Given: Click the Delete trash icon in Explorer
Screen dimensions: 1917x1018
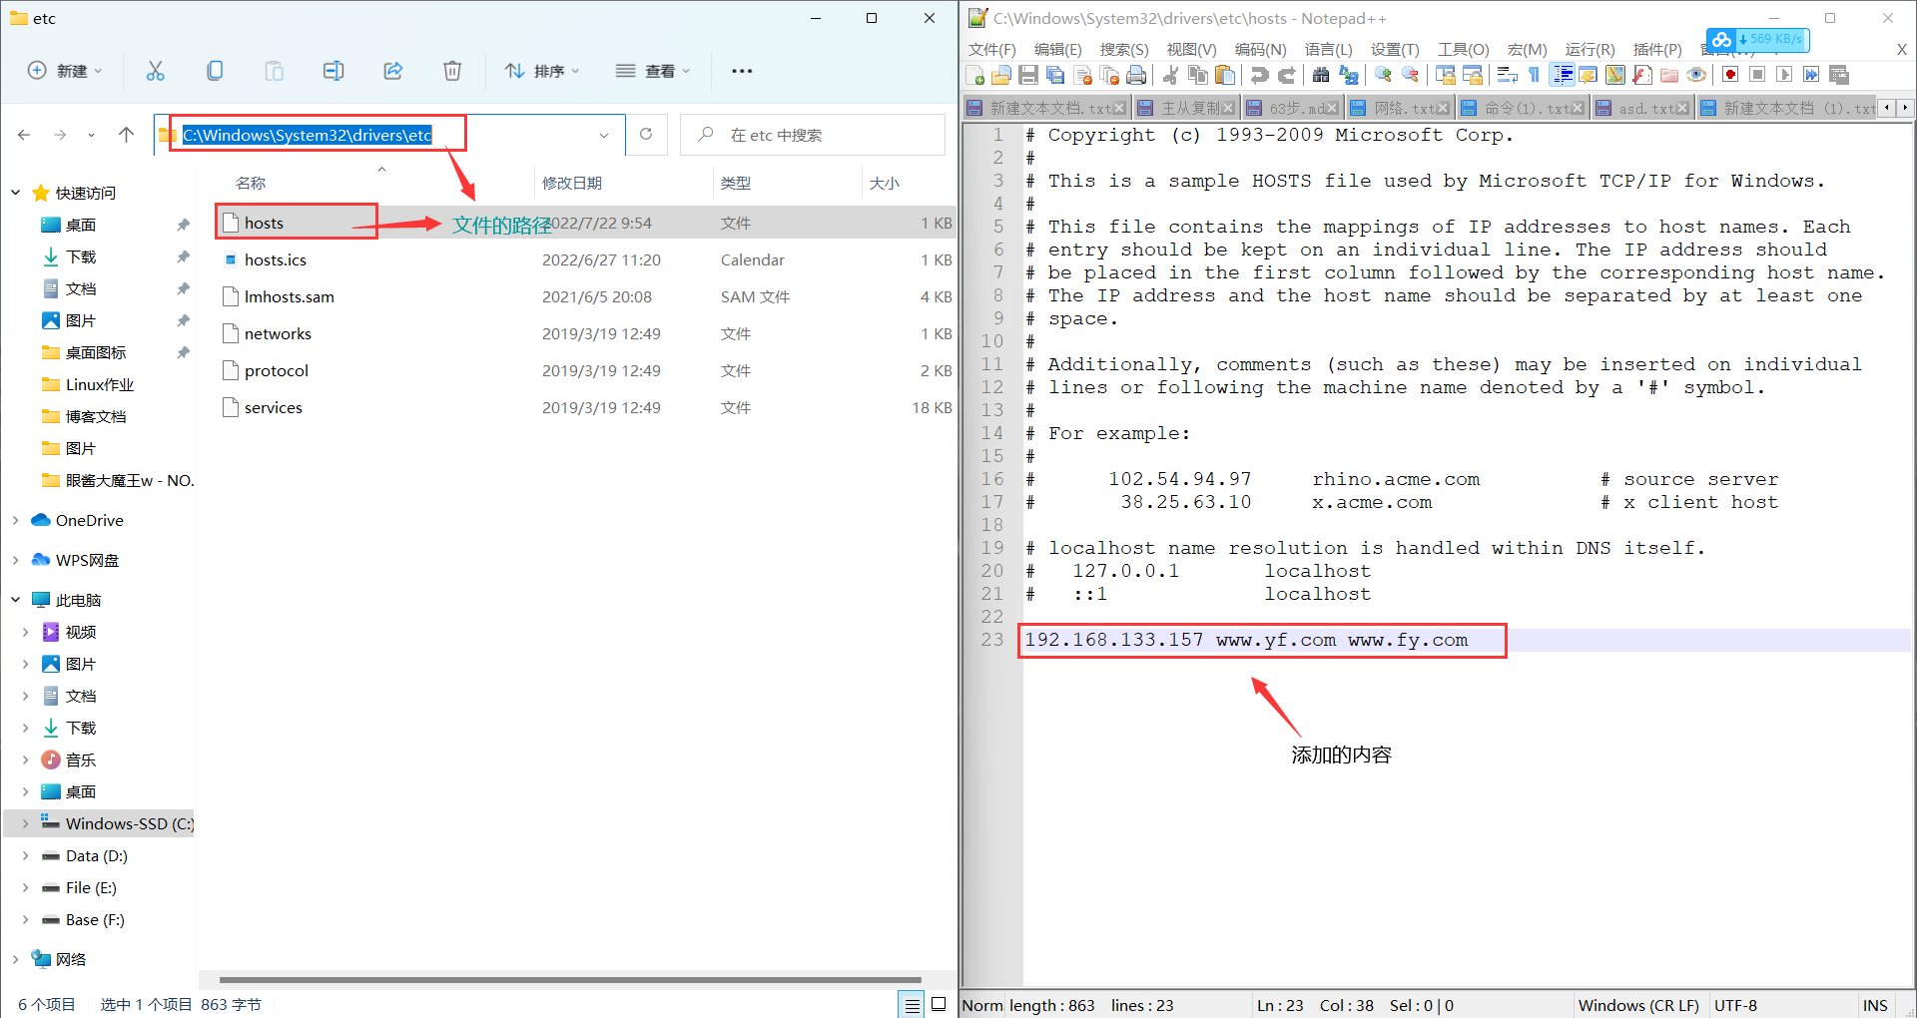Looking at the screenshot, I should point(452,71).
